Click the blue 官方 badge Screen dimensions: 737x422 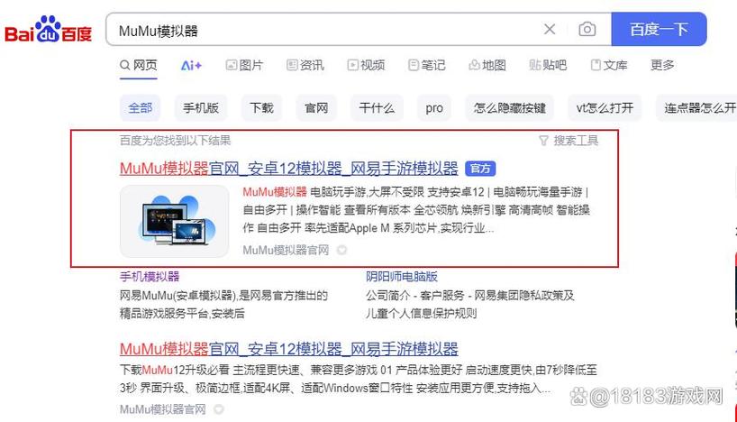[480, 169]
